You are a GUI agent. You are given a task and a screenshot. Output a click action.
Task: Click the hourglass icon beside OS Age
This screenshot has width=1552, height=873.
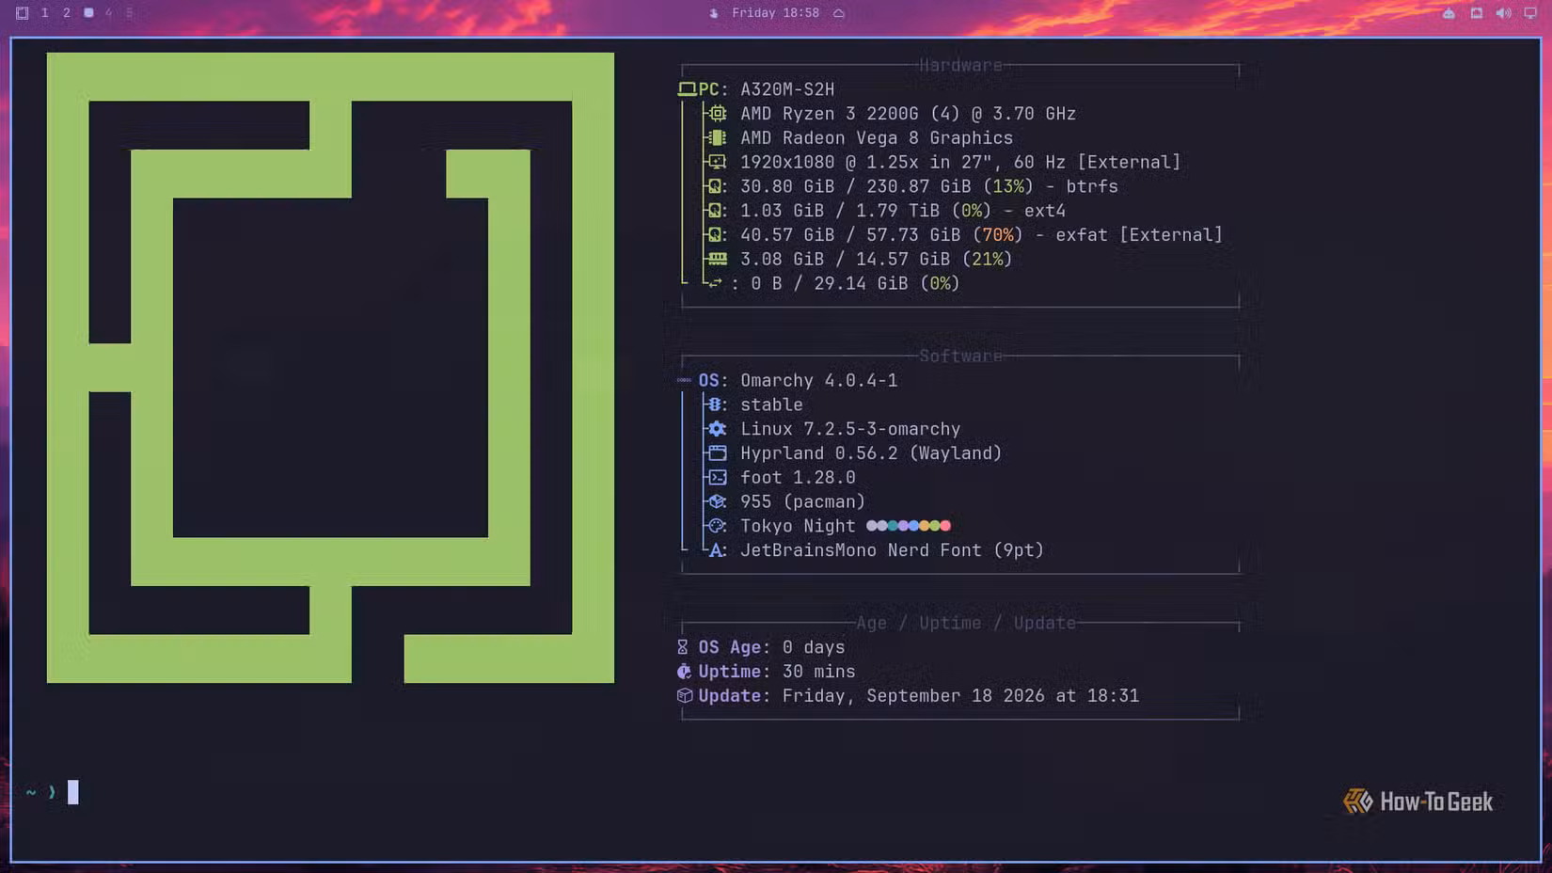pos(683,647)
